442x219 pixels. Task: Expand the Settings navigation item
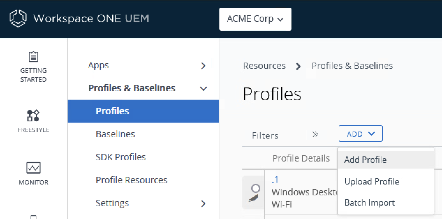112,203
